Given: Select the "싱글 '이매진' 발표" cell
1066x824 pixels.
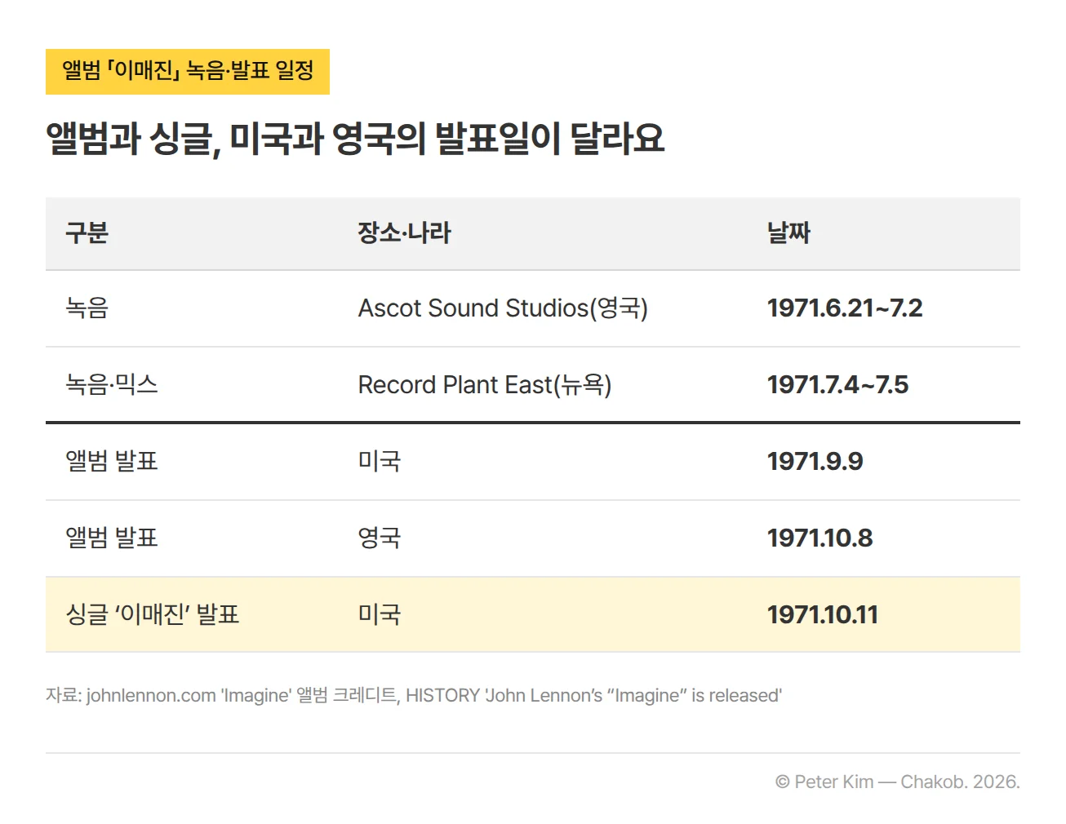Looking at the screenshot, I should [153, 615].
